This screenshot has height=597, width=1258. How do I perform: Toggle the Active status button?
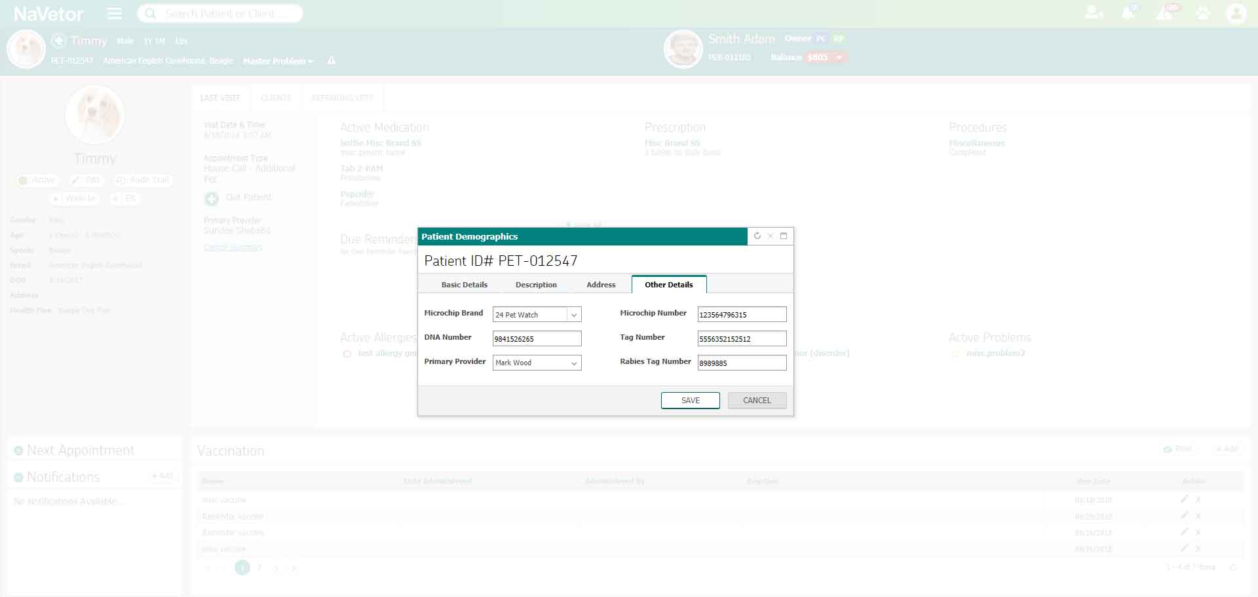37,180
